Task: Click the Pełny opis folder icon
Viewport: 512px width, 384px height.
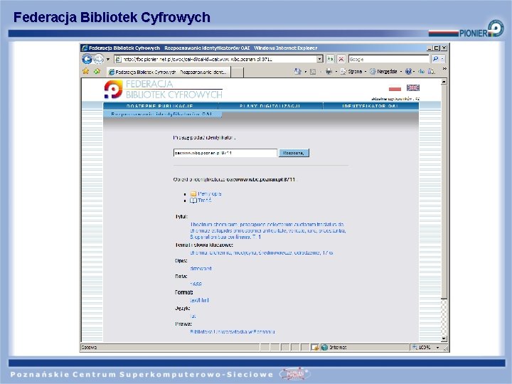Action: (x=193, y=193)
